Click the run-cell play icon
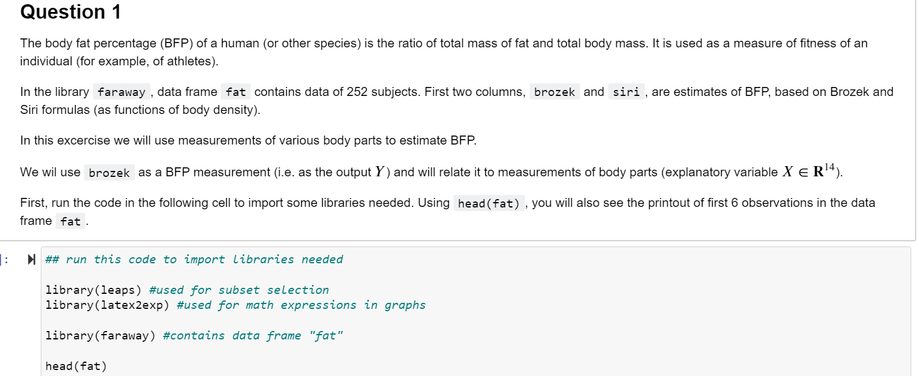The width and height of the screenshot is (919, 376). coord(30,259)
